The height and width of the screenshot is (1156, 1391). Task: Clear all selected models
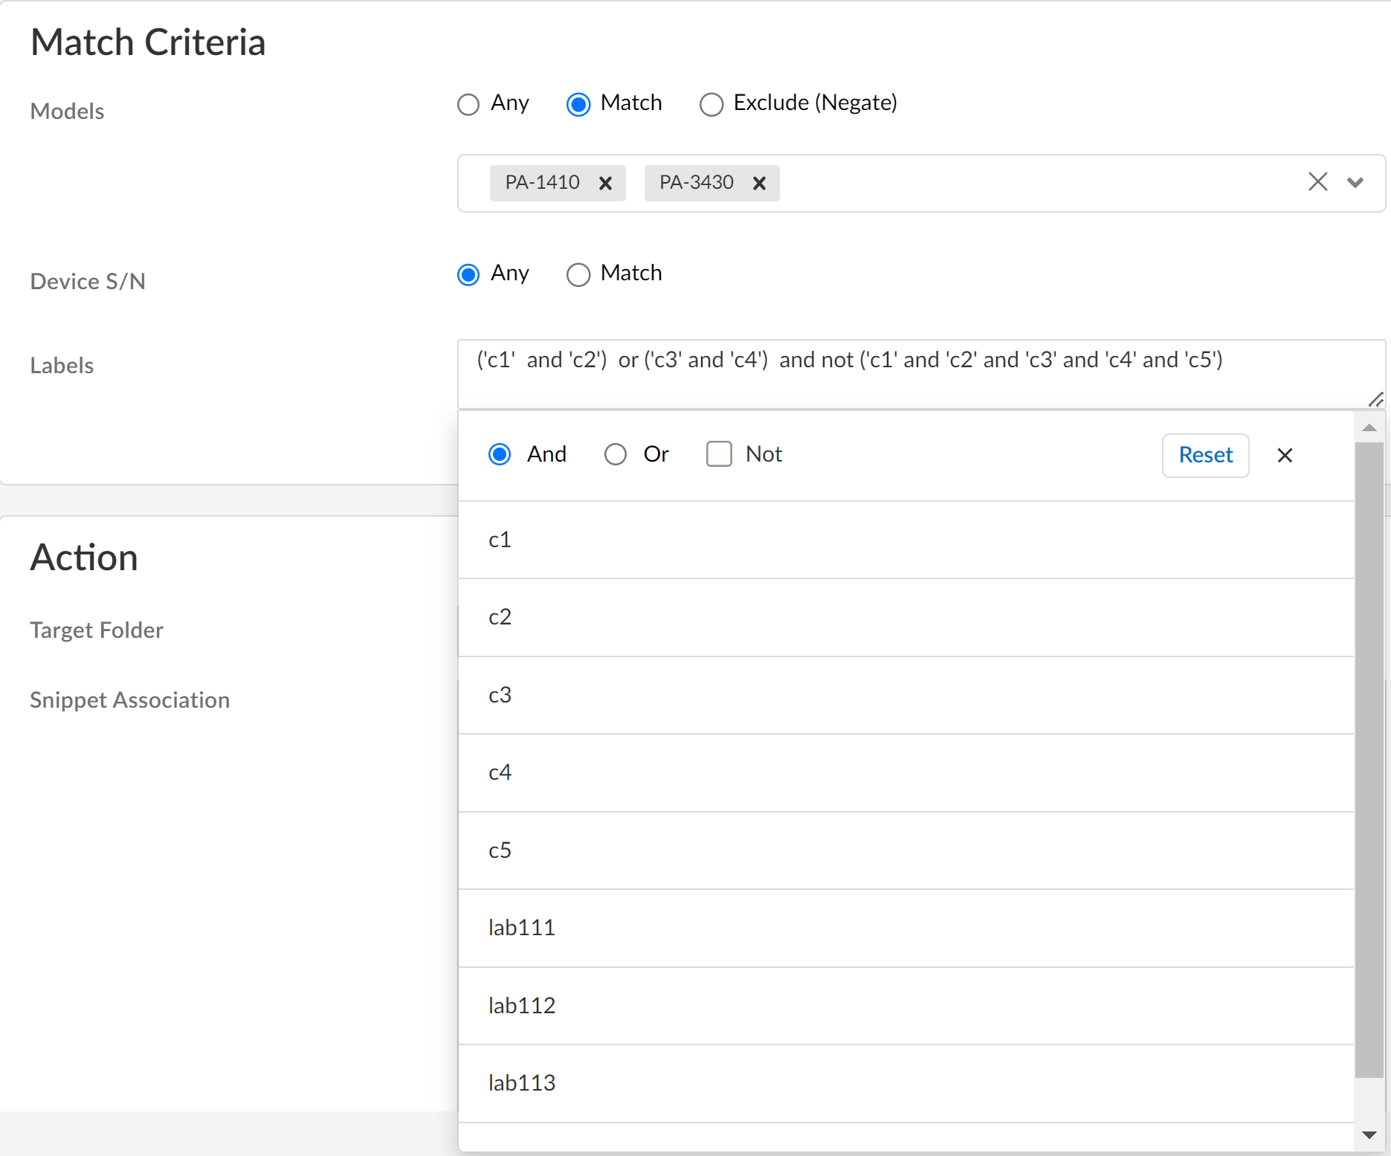(x=1317, y=181)
